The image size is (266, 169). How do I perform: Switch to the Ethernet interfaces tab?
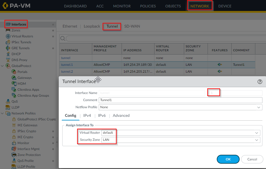pyautogui.click(x=70, y=26)
